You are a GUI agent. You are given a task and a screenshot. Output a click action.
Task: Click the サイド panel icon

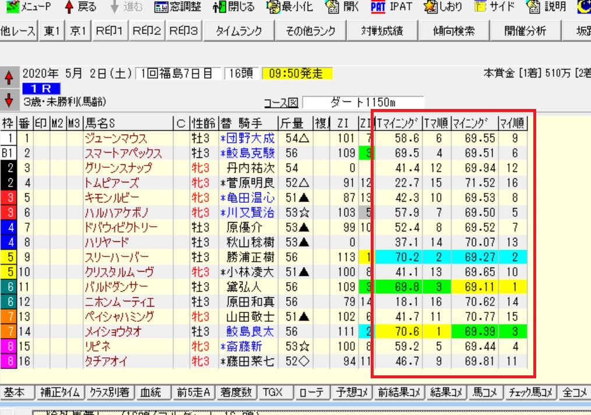click(x=480, y=7)
